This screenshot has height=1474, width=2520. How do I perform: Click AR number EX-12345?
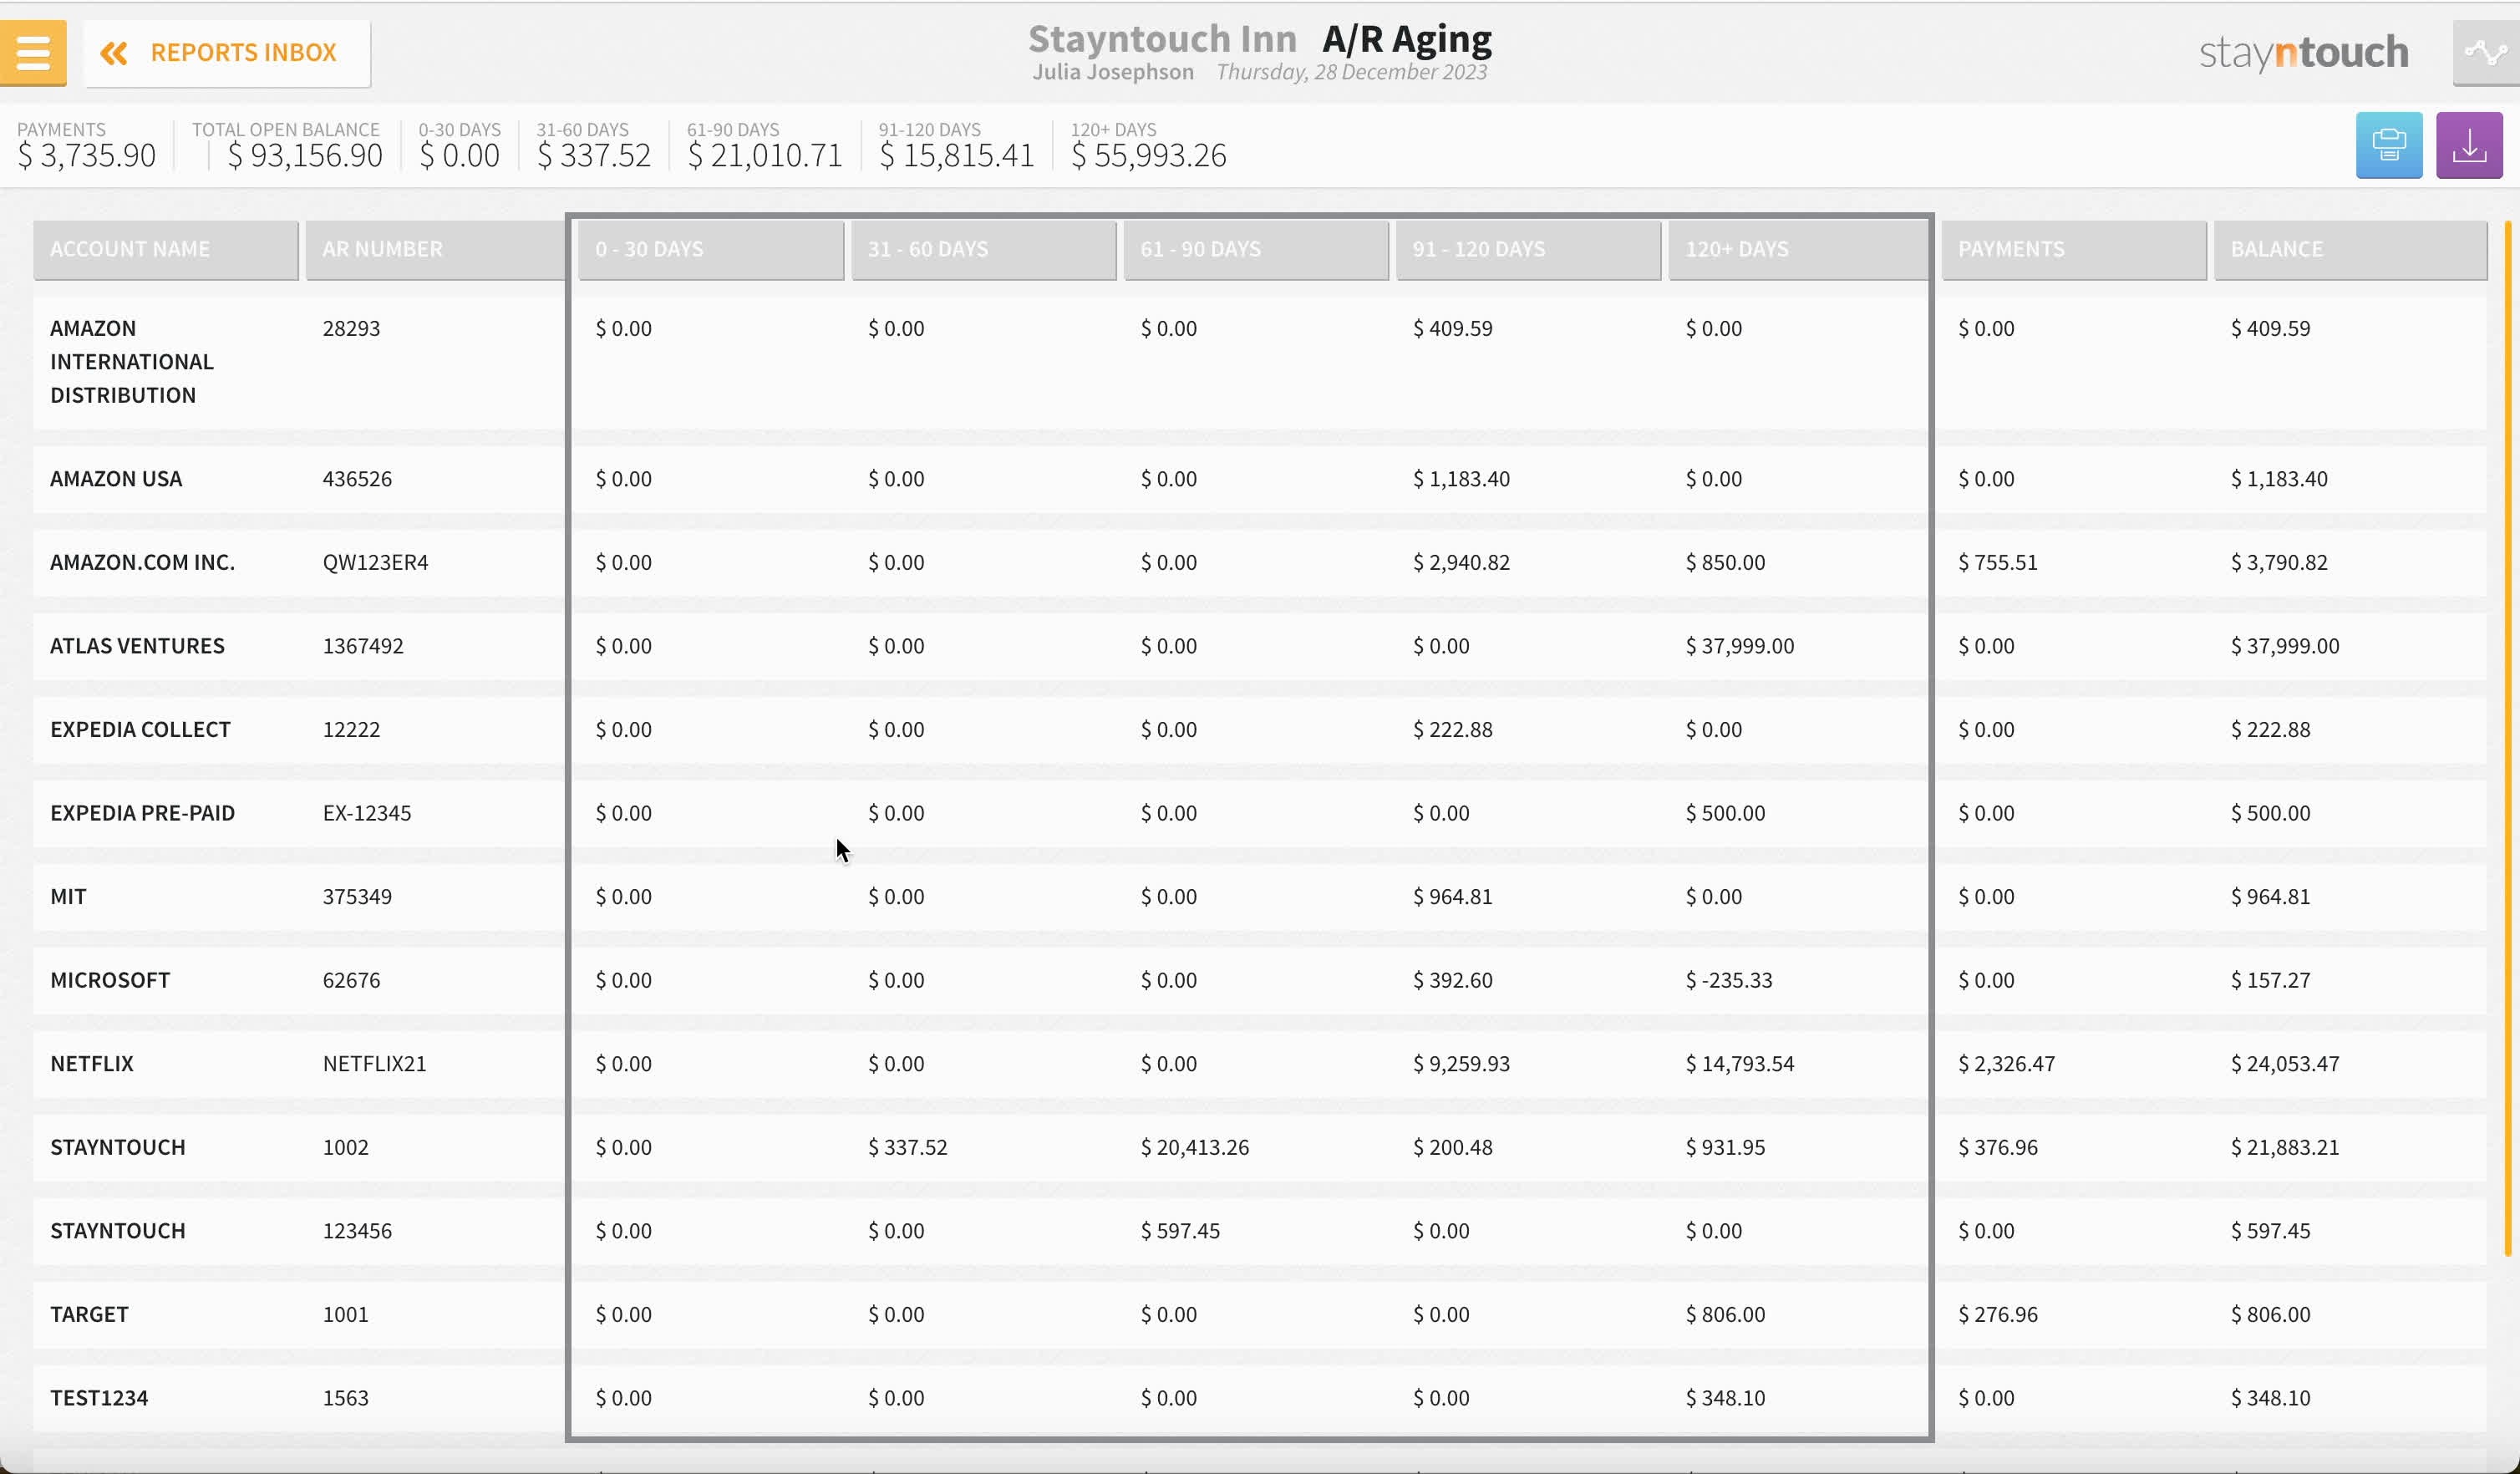[366, 813]
